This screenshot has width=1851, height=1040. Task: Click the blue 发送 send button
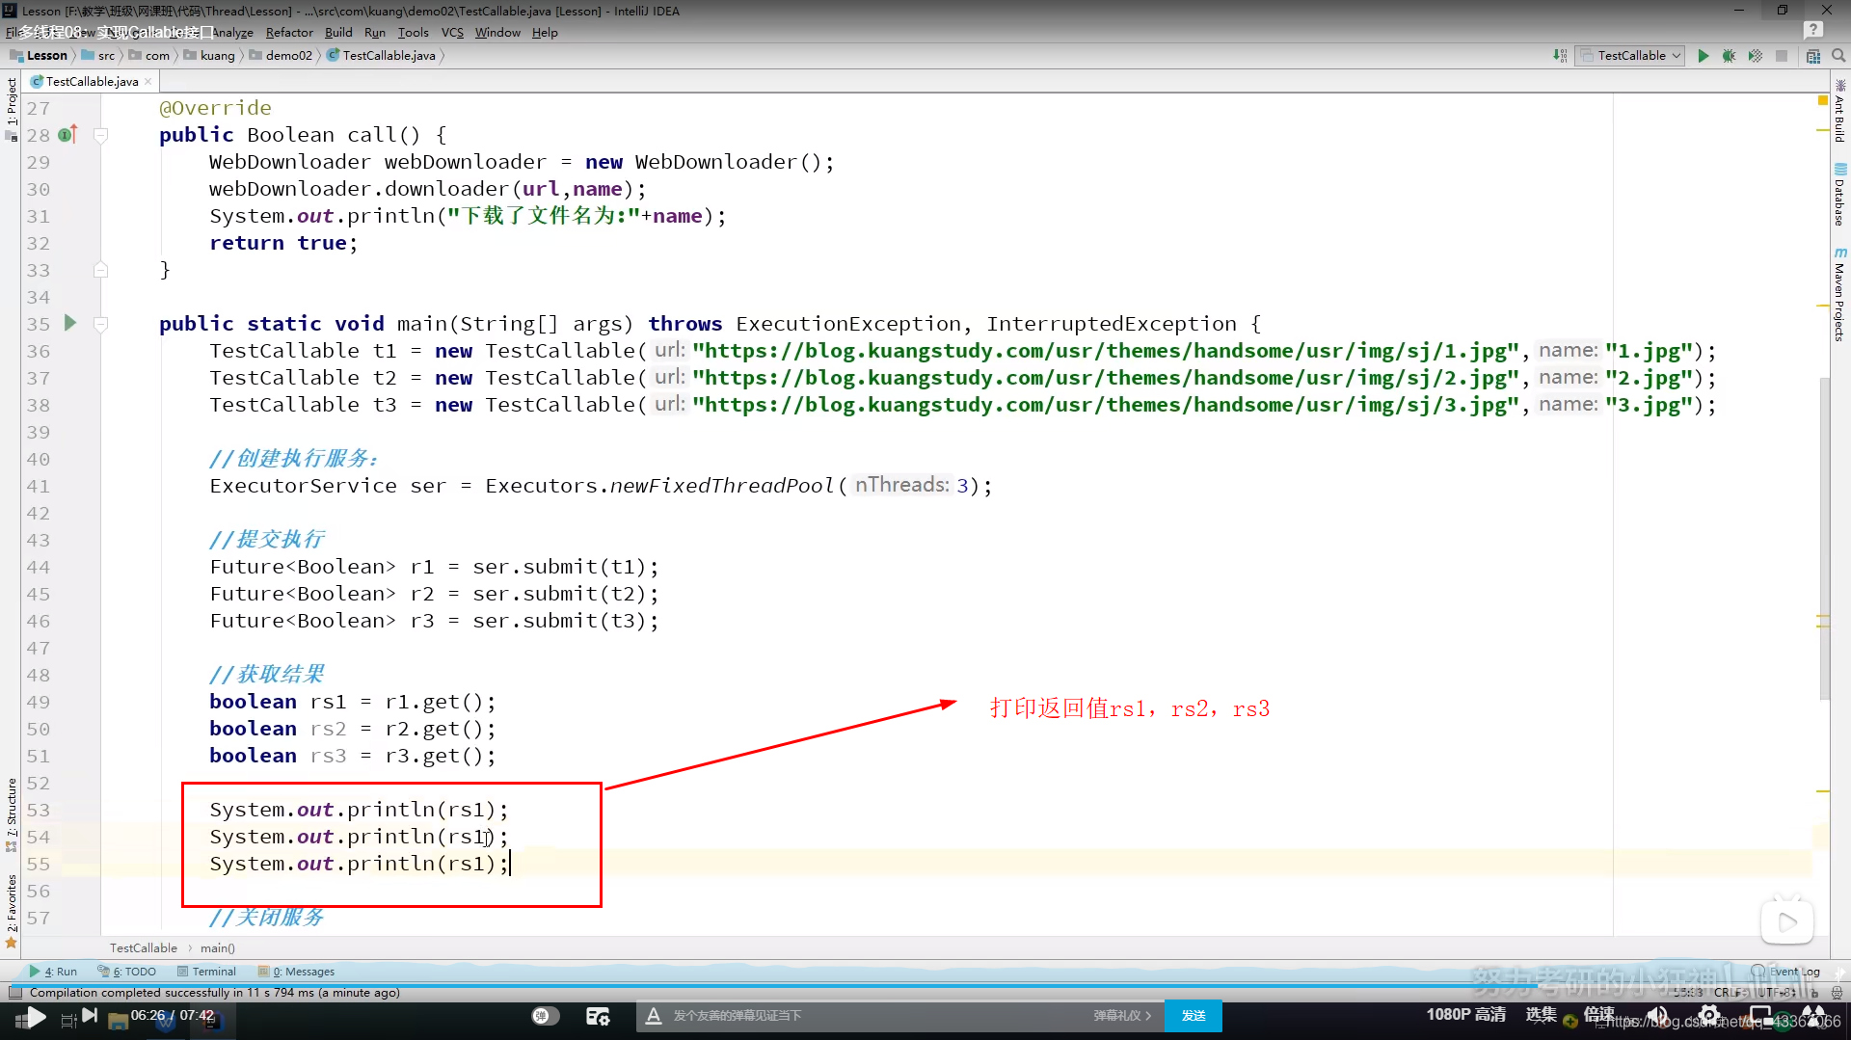coord(1194,1016)
